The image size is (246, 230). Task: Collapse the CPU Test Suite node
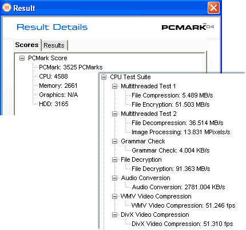[104, 77]
